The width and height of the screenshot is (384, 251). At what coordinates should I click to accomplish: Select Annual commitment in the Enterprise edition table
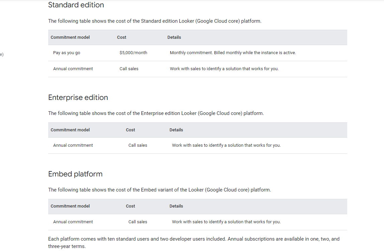pyautogui.click(x=73, y=145)
